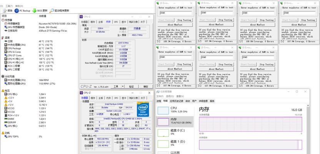Open 查看(V) menu in Task Manager
320x154 pixels.
tap(180, 96)
